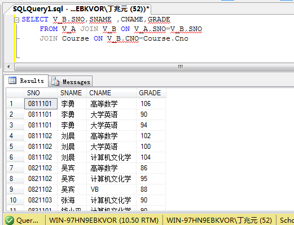Click 0811102 cell in row 5

click(x=41, y=147)
